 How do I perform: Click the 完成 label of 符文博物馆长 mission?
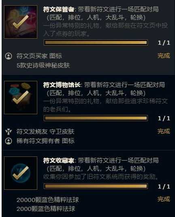(x=164, y=131)
